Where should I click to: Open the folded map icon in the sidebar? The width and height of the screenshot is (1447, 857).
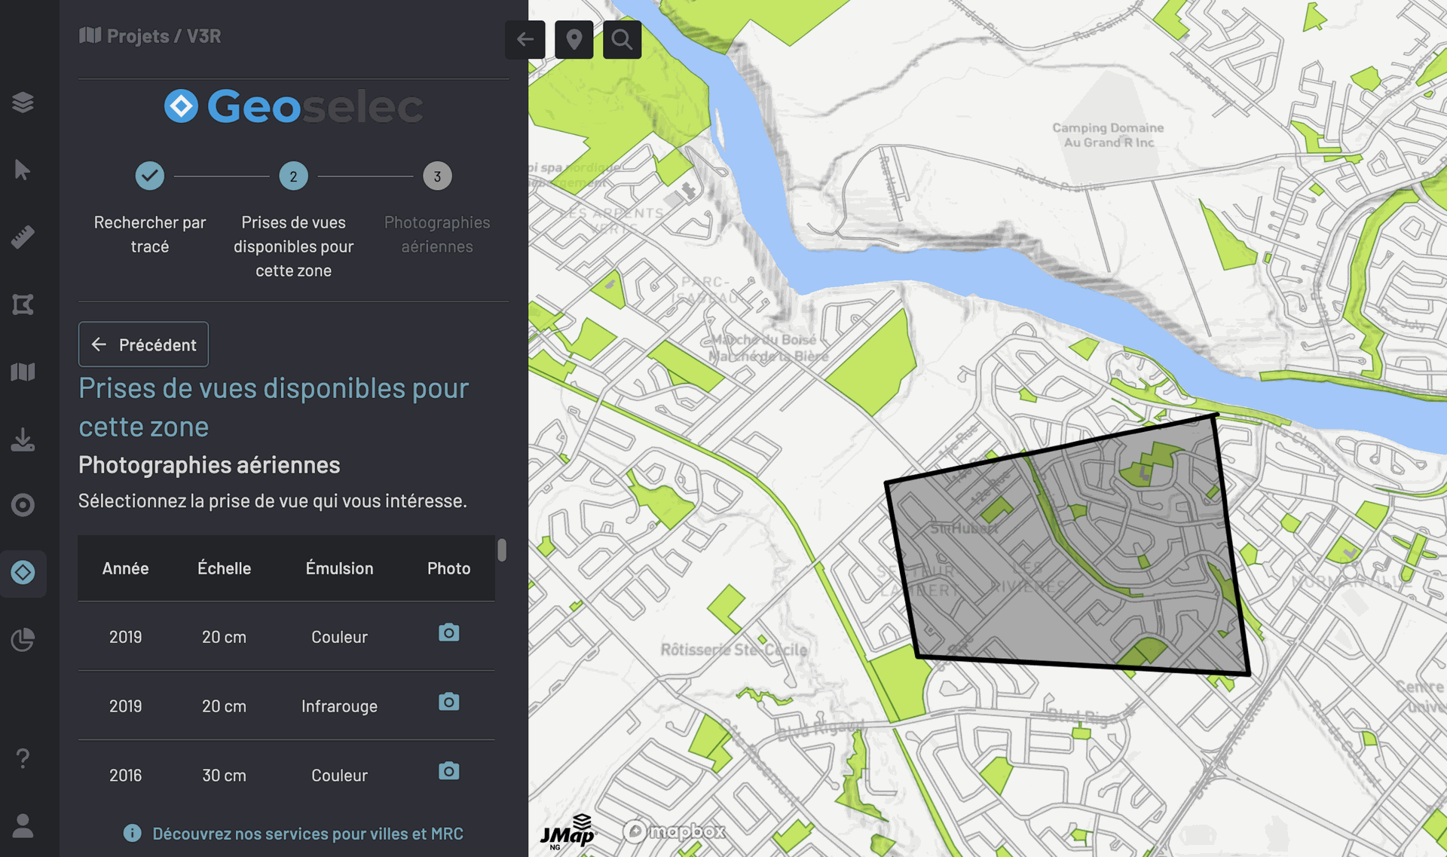click(x=23, y=372)
